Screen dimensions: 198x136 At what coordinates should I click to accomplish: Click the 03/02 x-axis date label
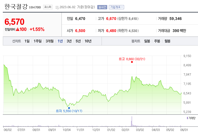click(140, 130)
